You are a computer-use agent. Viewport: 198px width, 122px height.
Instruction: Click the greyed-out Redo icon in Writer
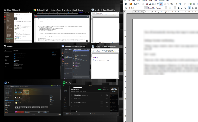185,4
